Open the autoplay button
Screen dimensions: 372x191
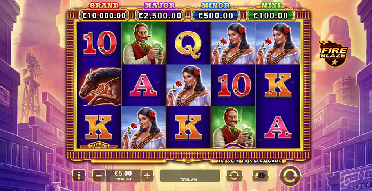pos(235,176)
